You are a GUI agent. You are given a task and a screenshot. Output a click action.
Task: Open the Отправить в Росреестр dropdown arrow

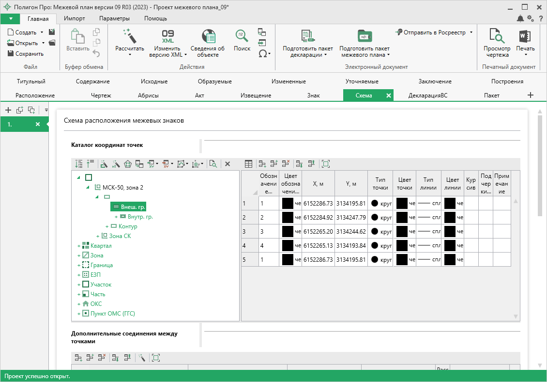[471, 32]
